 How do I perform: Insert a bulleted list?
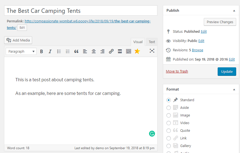tap(59, 51)
